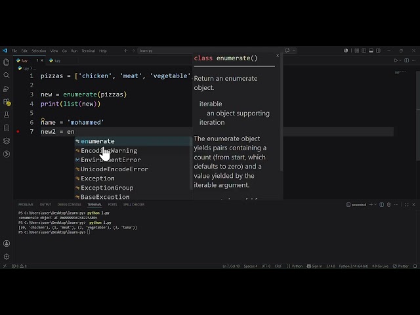Screen dimensions: 420x315
Task: Click the VS Code logo icon
Action: (5, 51)
